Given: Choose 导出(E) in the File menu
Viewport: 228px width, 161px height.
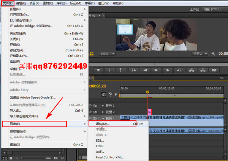Looking at the screenshot, I should click(x=44, y=124).
